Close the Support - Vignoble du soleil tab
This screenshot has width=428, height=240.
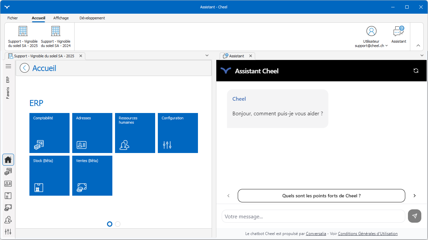click(81, 56)
